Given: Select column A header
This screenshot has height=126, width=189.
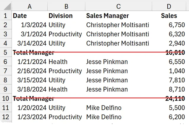Looking at the screenshot, I should (30, 6).
